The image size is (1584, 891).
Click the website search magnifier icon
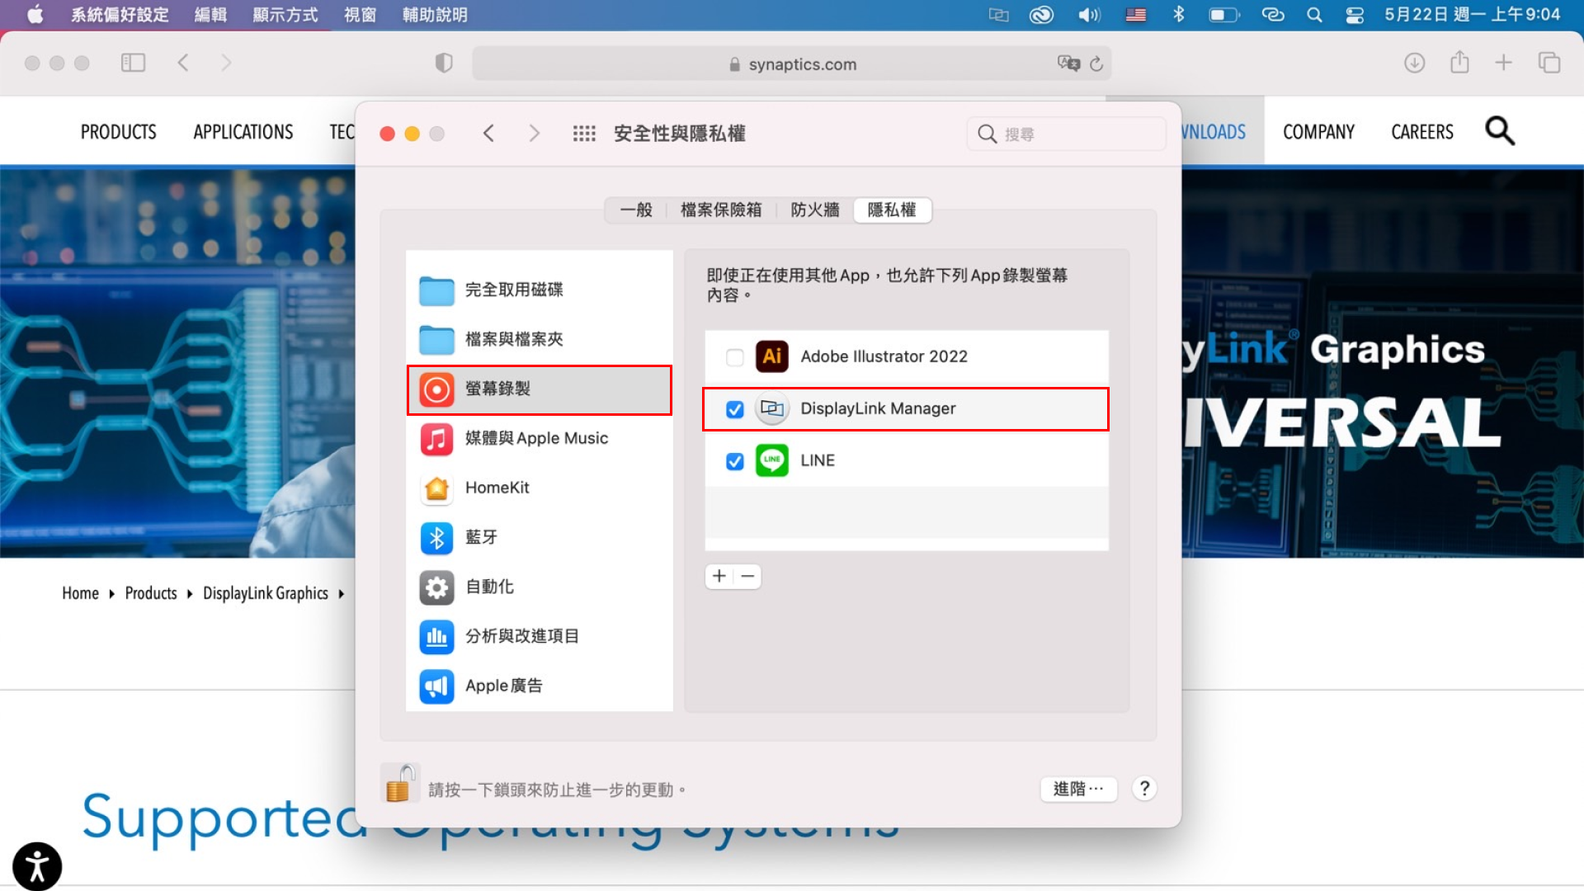[1500, 131]
